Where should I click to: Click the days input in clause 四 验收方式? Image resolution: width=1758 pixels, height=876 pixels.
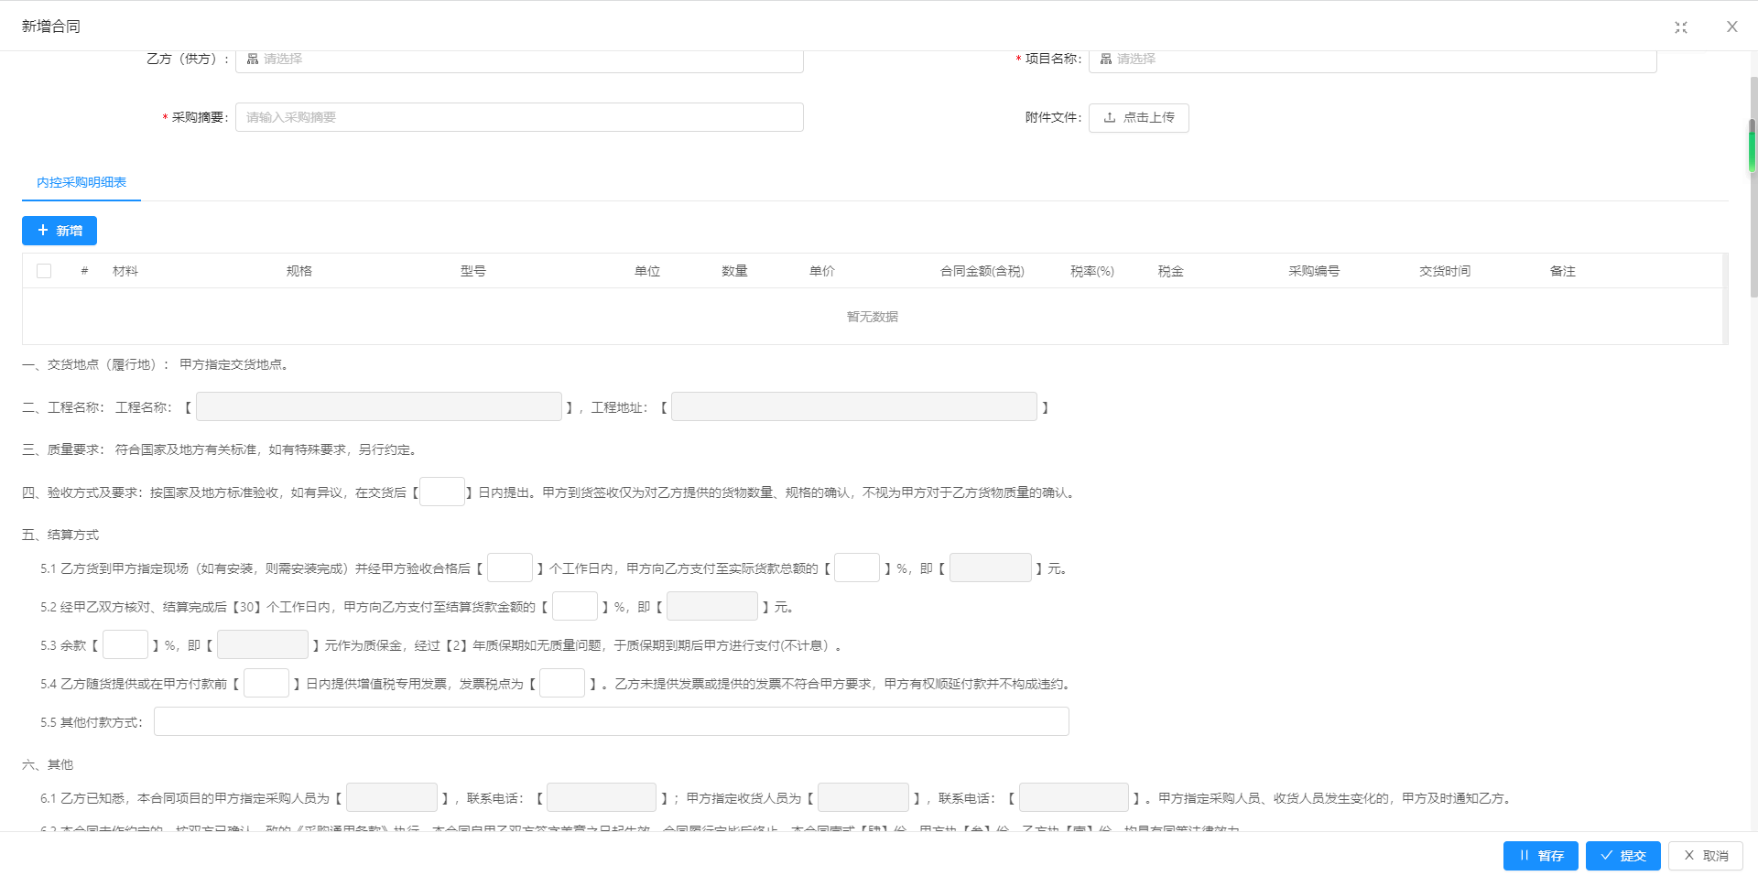tap(442, 492)
